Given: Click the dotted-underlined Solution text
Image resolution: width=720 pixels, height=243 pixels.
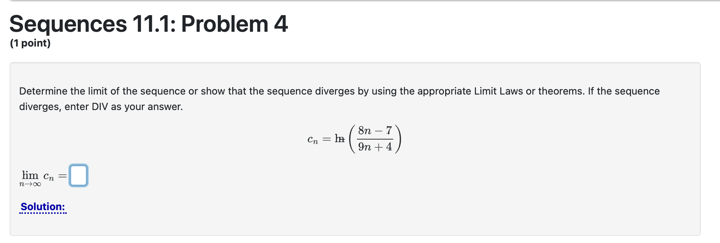Looking at the screenshot, I should (x=42, y=207).
